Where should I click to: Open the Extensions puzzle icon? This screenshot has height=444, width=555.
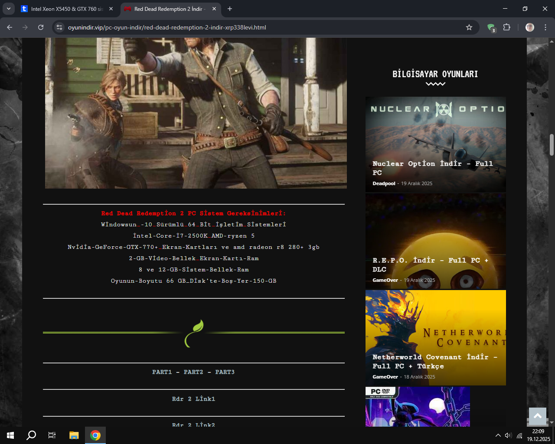tap(507, 27)
